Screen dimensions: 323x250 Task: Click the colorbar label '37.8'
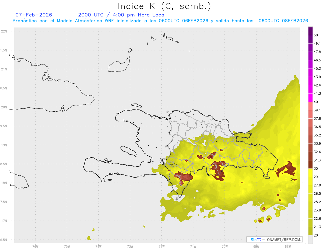click(317, 119)
